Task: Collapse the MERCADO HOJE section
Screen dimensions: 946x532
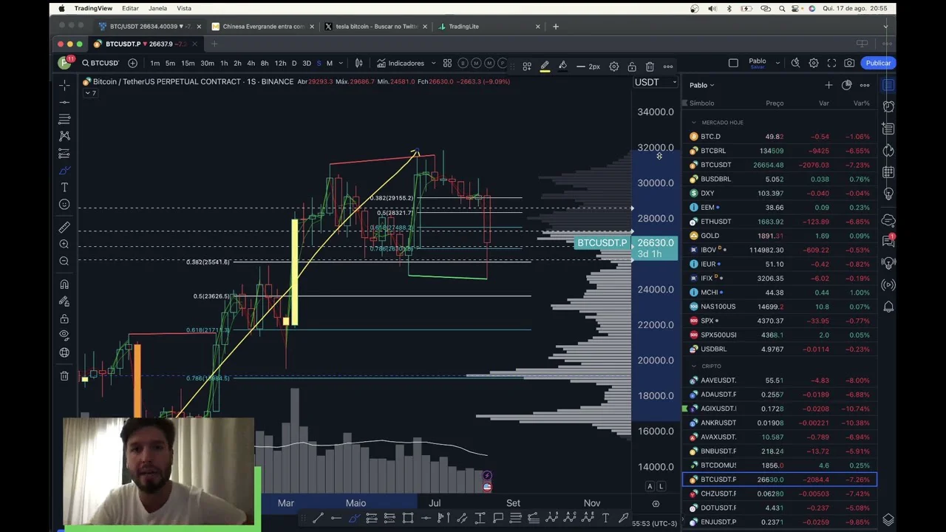Action: click(x=694, y=123)
